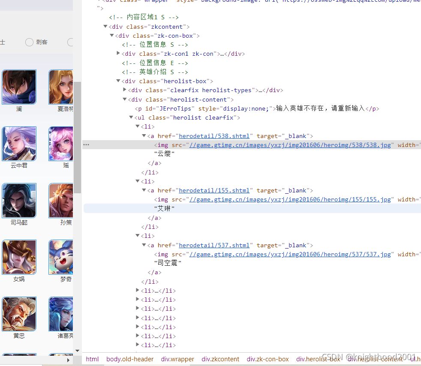
Task: Collapse the anchor node for herodetail/538.shtml
Action: pos(144,136)
